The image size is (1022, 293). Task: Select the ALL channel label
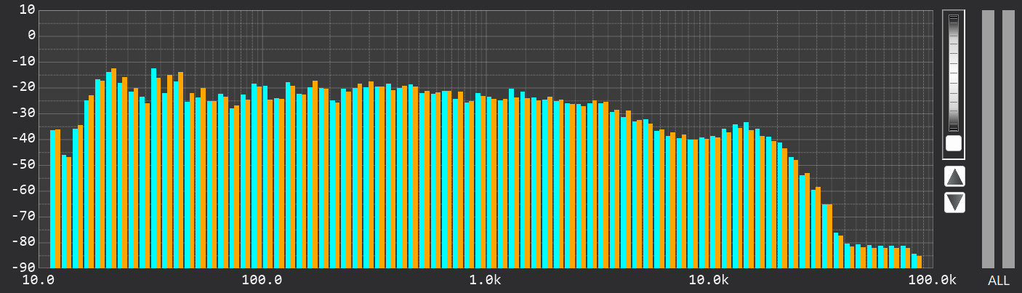[x=998, y=281]
